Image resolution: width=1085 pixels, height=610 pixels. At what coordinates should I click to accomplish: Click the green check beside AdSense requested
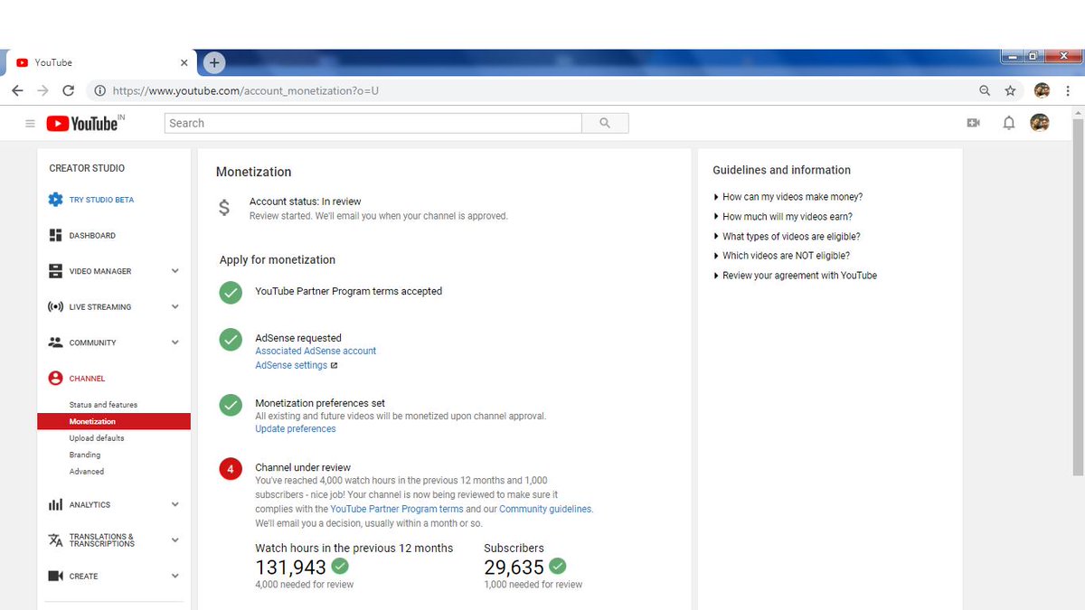[x=231, y=340]
